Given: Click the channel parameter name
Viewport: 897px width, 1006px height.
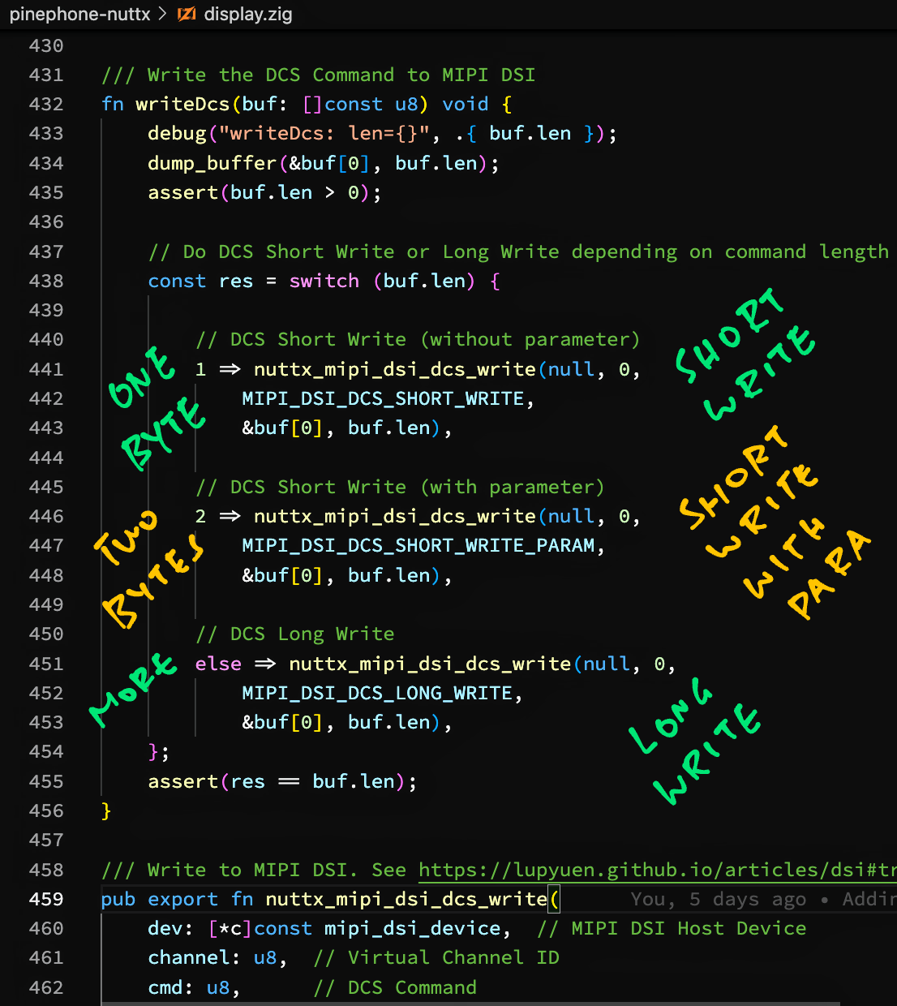Looking at the screenshot, I should tap(188, 957).
